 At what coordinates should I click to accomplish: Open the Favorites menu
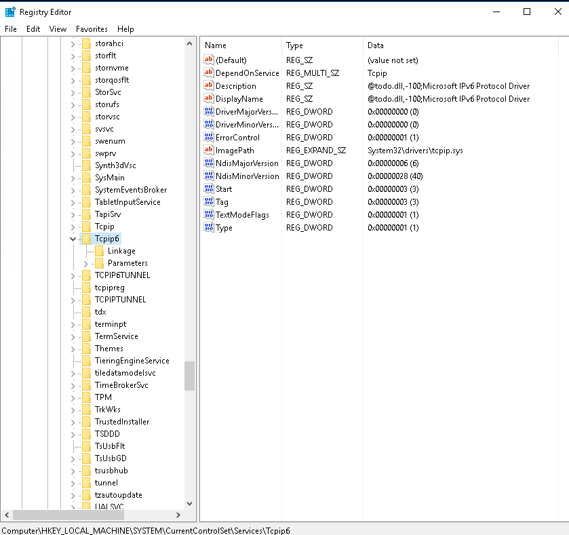[92, 29]
